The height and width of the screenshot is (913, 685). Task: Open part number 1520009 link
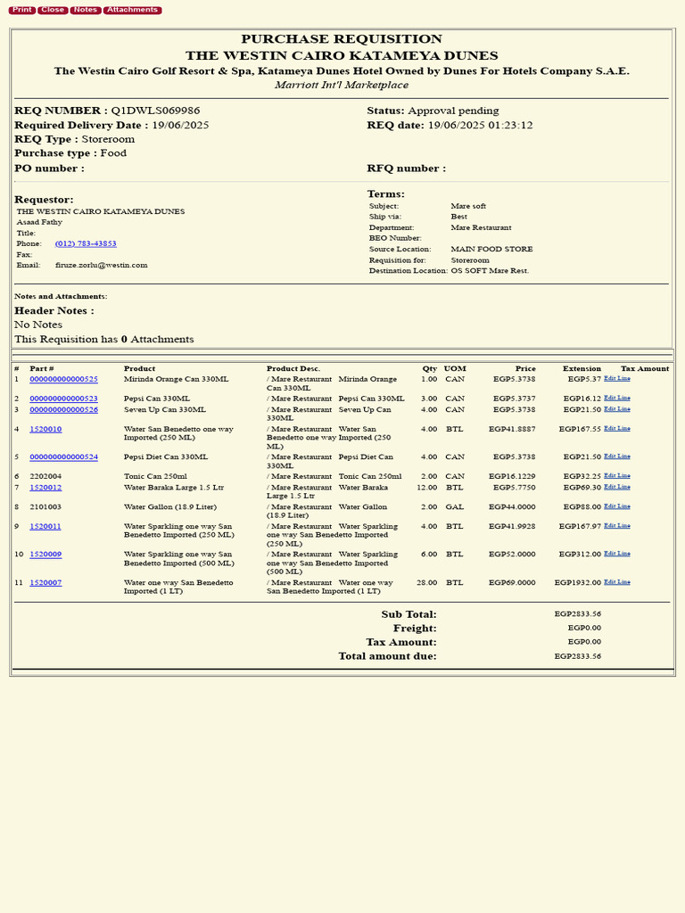click(45, 555)
